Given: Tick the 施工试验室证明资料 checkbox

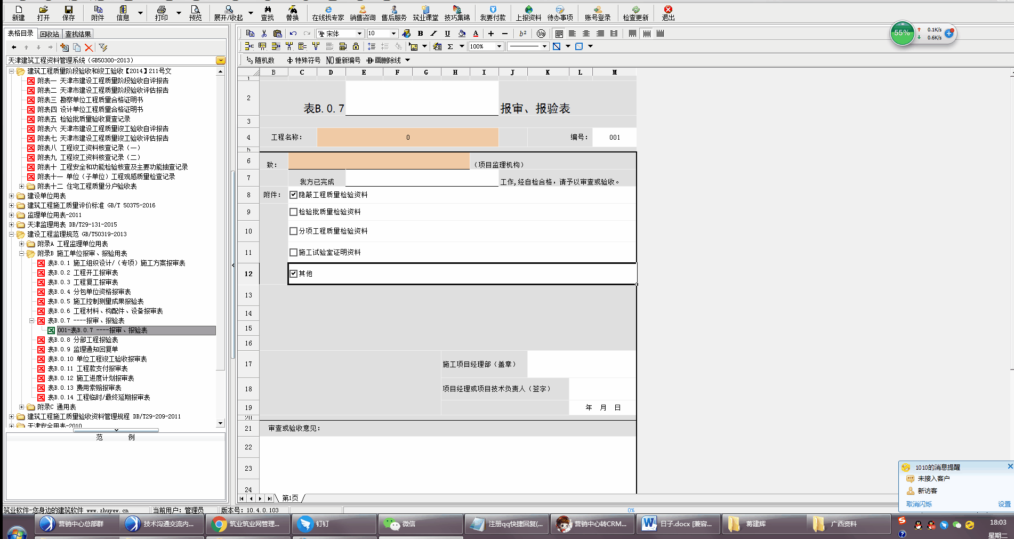Looking at the screenshot, I should 293,252.
